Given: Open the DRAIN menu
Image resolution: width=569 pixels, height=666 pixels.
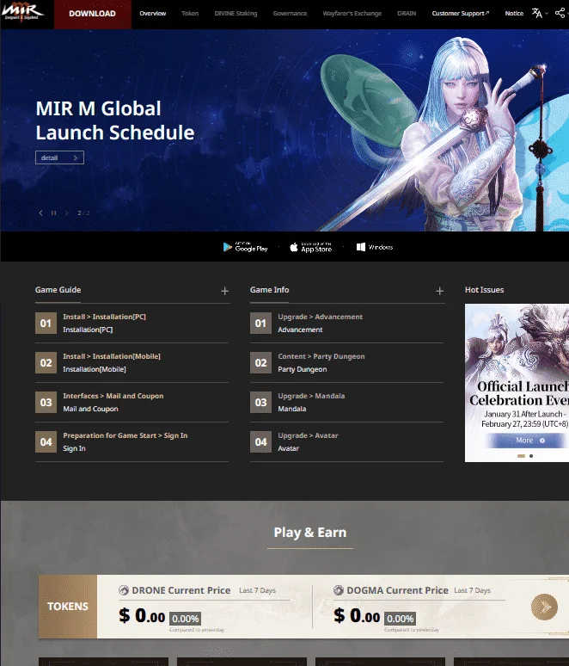Looking at the screenshot, I should [x=407, y=14].
